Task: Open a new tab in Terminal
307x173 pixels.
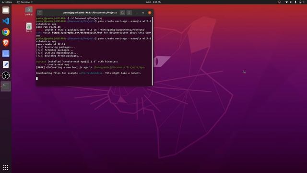Action: pos(40,13)
